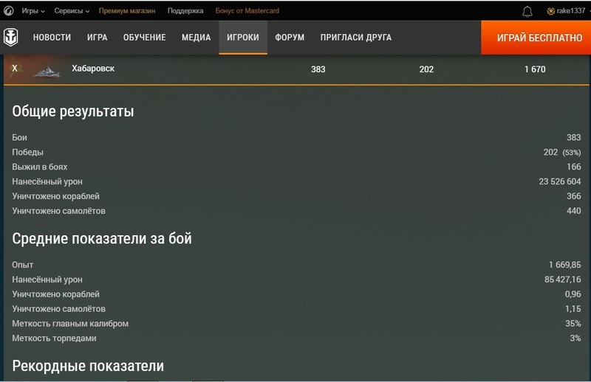
Task: Expand the Сервисы dropdown menu
Action: point(72,11)
